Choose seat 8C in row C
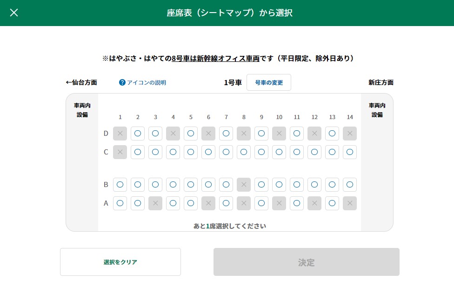The width and height of the screenshot is (454, 301). point(244,152)
